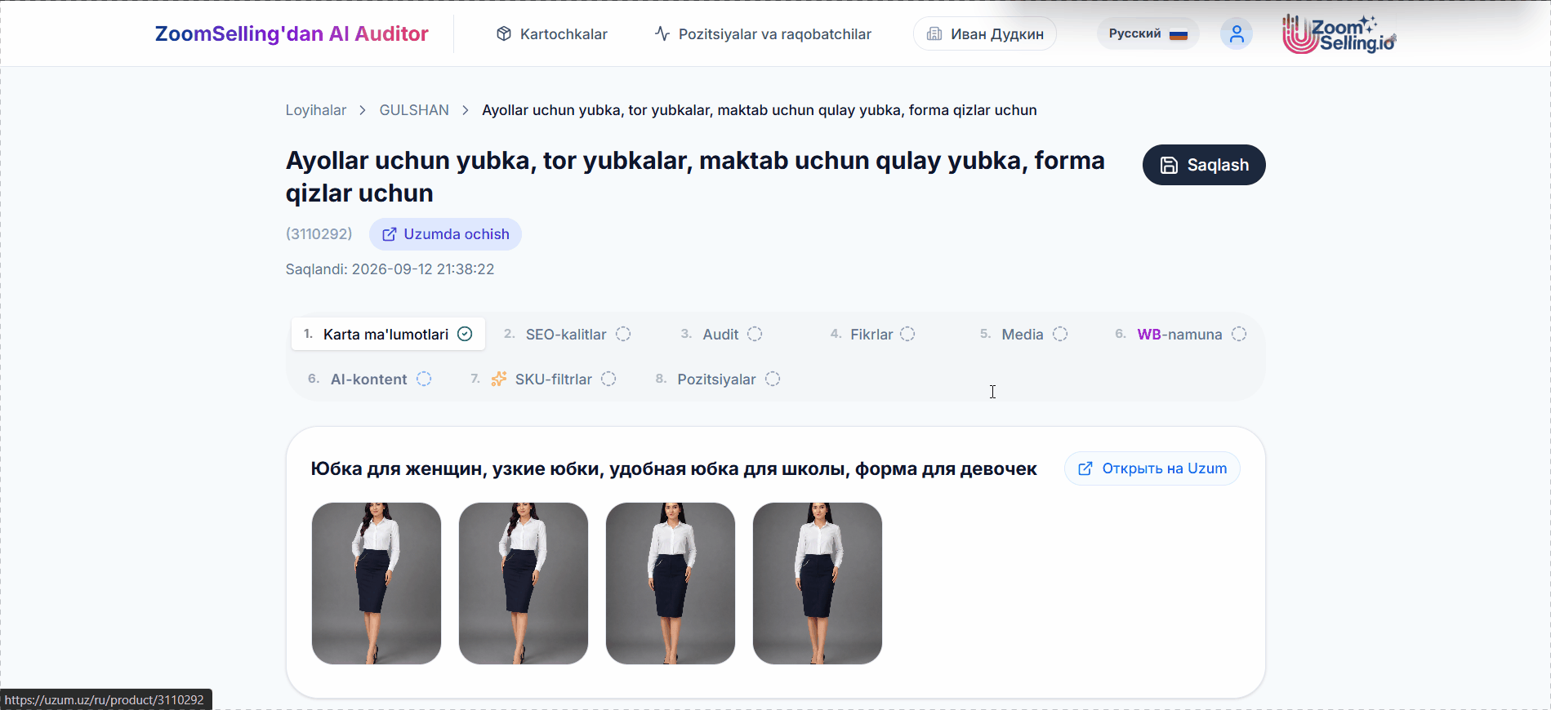Open the AI-kontent tab
The image size is (1551, 710).
pos(369,379)
